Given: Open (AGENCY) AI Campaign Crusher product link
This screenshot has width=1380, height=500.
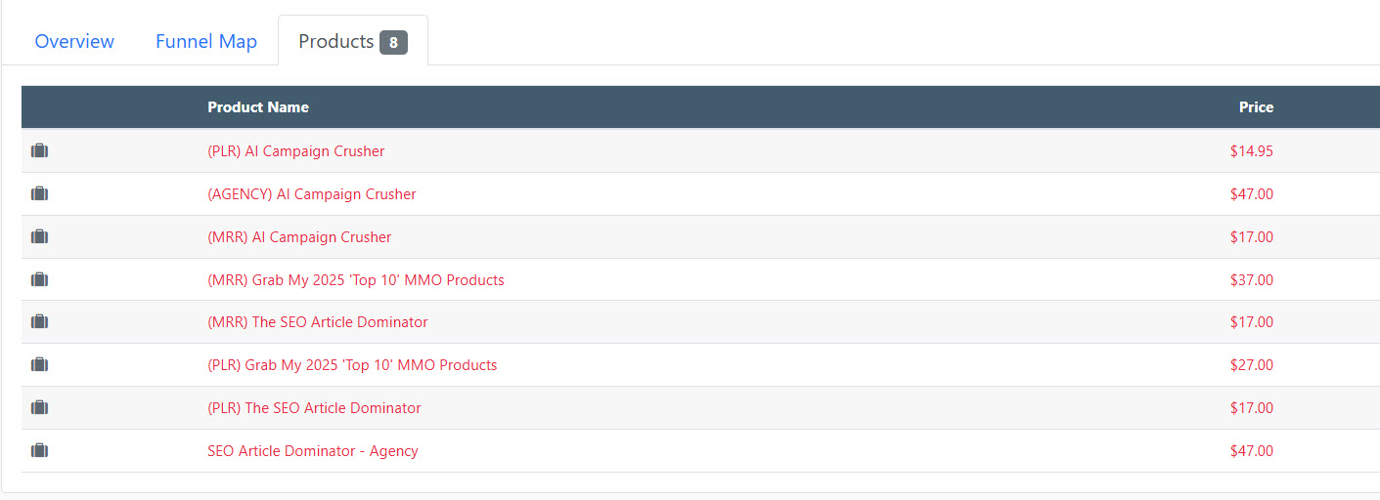Looking at the screenshot, I should [311, 194].
